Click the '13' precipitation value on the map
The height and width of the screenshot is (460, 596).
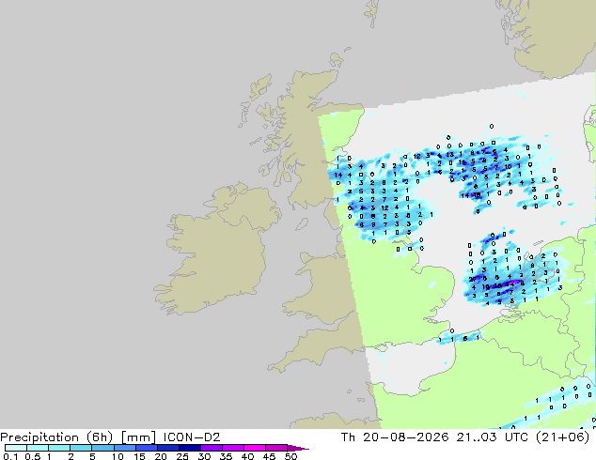coord(449,155)
